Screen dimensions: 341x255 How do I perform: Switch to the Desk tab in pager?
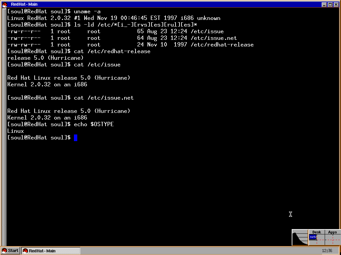tap(317, 232)
